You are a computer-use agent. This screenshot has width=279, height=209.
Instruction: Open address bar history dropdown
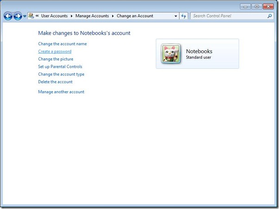tap(176, 16)
